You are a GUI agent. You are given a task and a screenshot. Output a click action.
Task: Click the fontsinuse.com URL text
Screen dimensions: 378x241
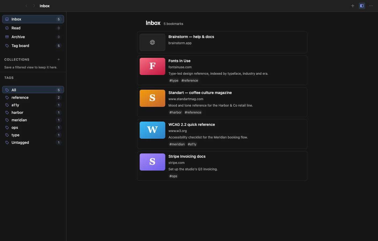(180, 67)
